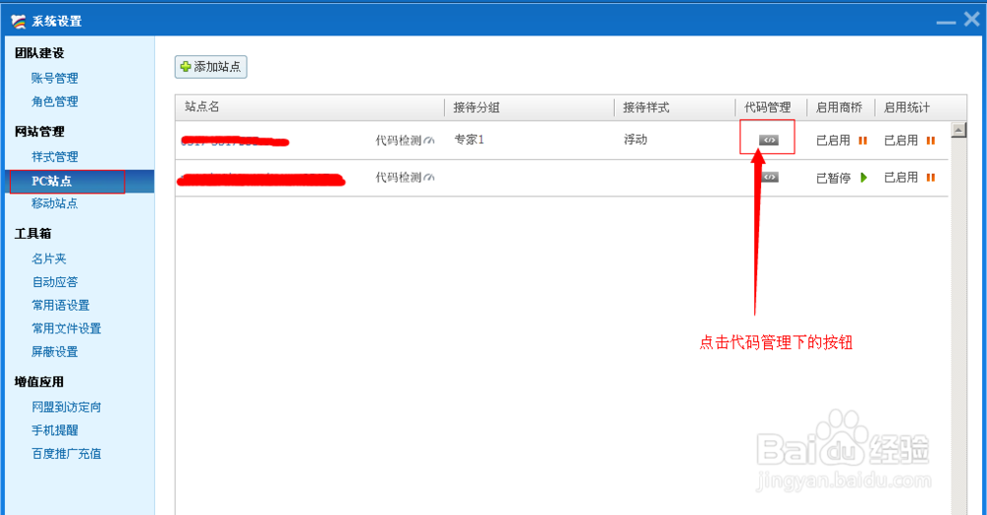Resume 启用商桥 on the 已暂停 row
The width and height of the screenshot is (987, 515).
[864, 178]
